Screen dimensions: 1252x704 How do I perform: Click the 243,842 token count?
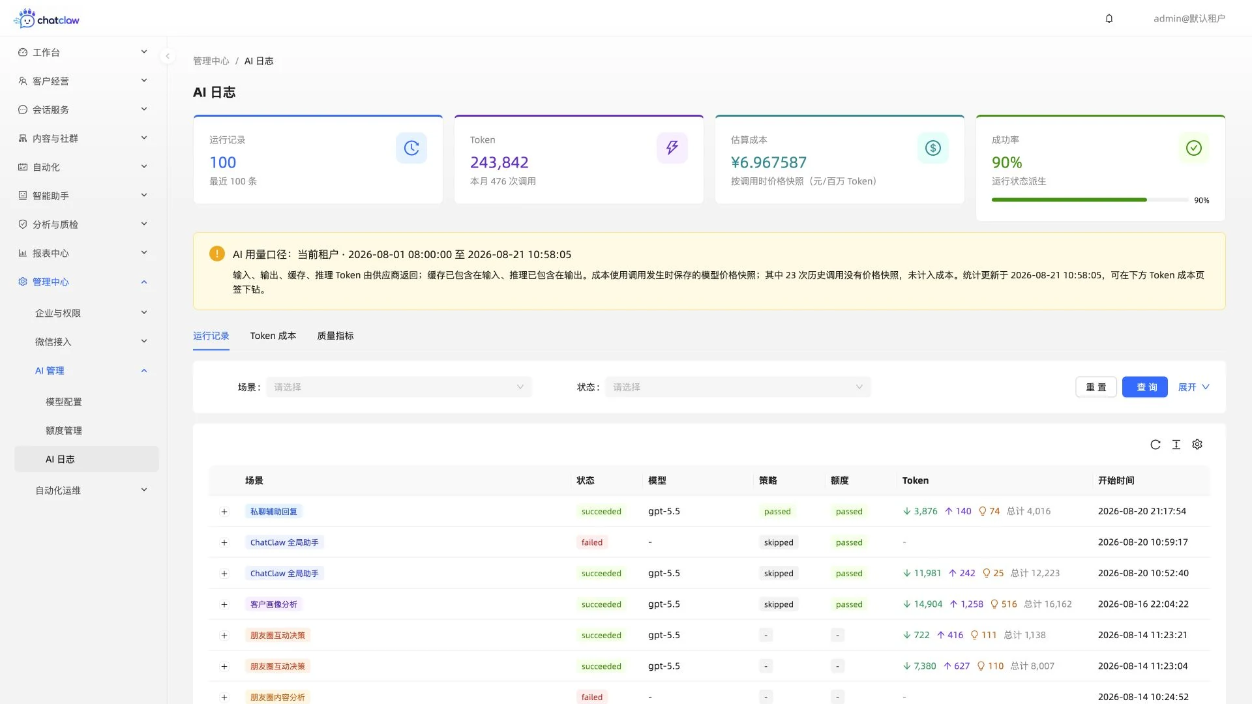point(499,162)
